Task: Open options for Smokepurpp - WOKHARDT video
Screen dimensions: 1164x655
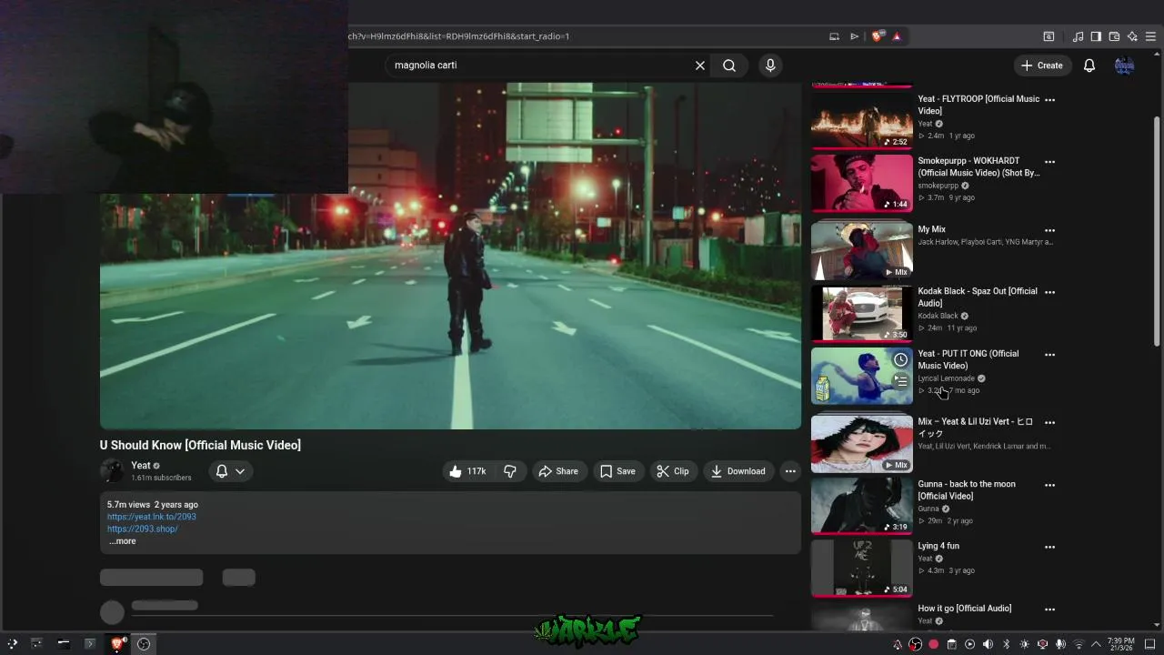Action: click(1050, 162)
